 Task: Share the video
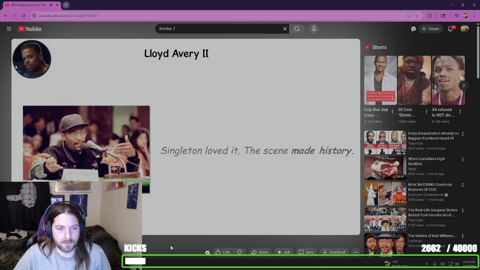coord(259,252)
